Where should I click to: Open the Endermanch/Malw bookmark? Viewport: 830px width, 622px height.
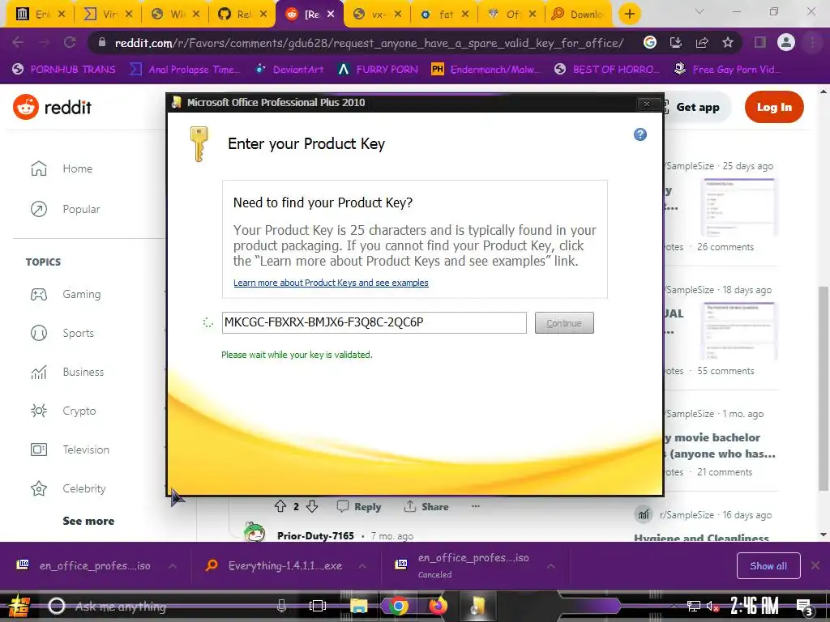pyautogui.click(x=486, y=70)
